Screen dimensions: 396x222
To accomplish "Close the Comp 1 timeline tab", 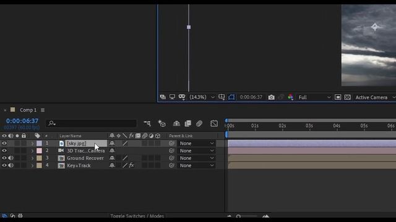I will [5, 110].
